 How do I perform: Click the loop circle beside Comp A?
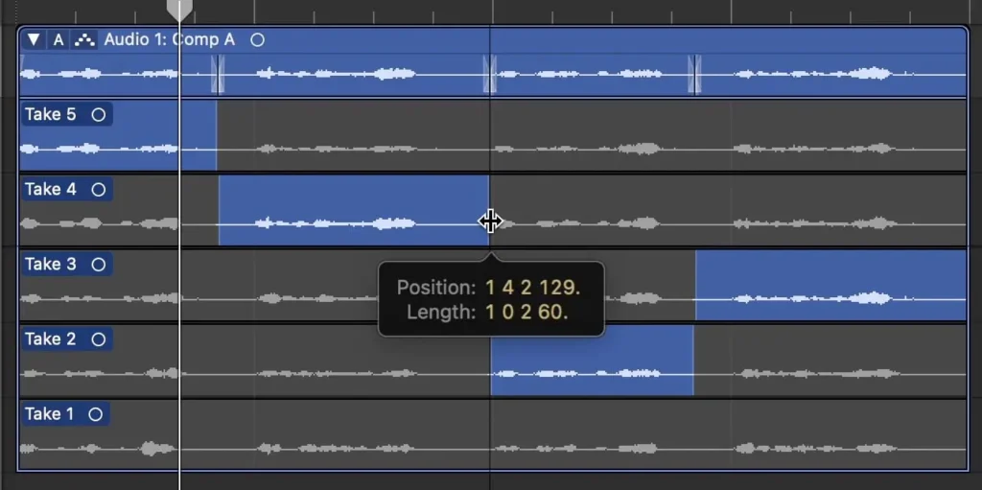tap(257, 39)
